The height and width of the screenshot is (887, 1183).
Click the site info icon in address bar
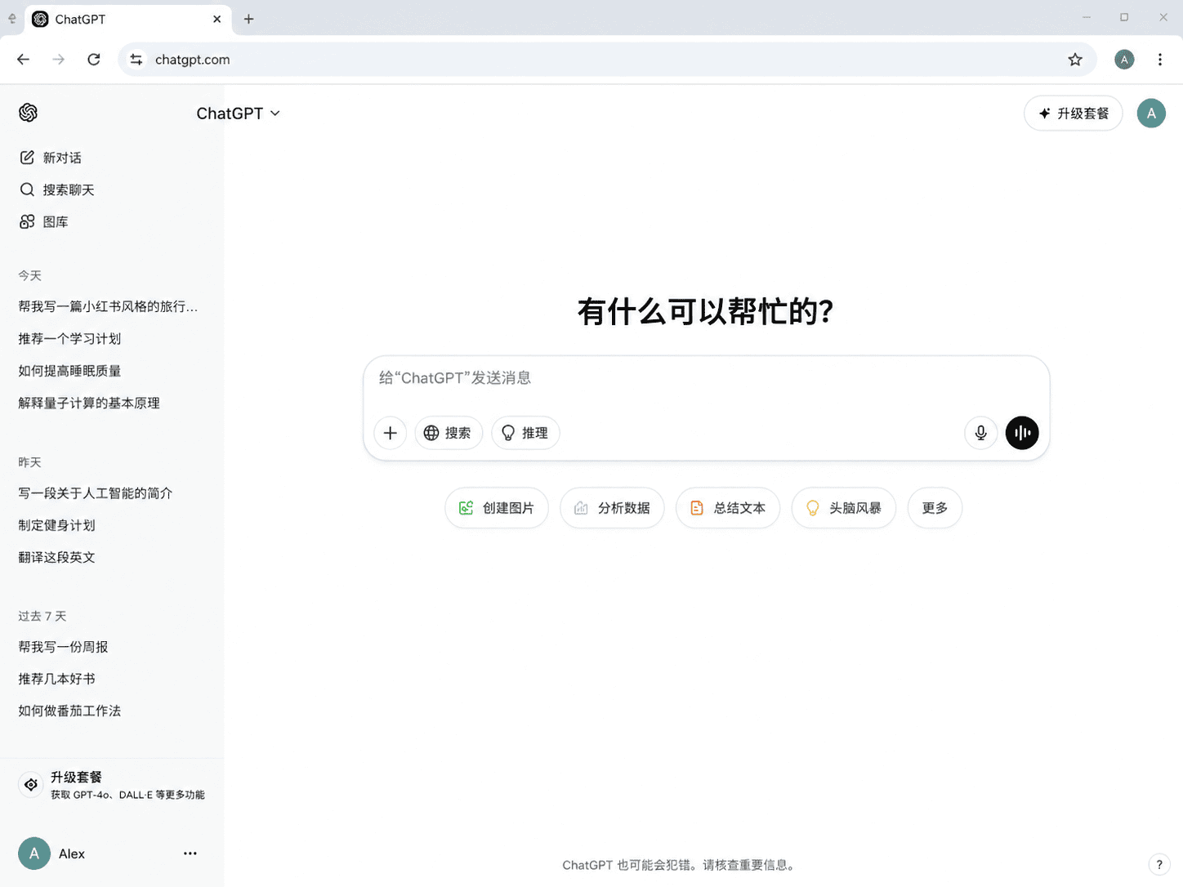[x=136, y=60]
